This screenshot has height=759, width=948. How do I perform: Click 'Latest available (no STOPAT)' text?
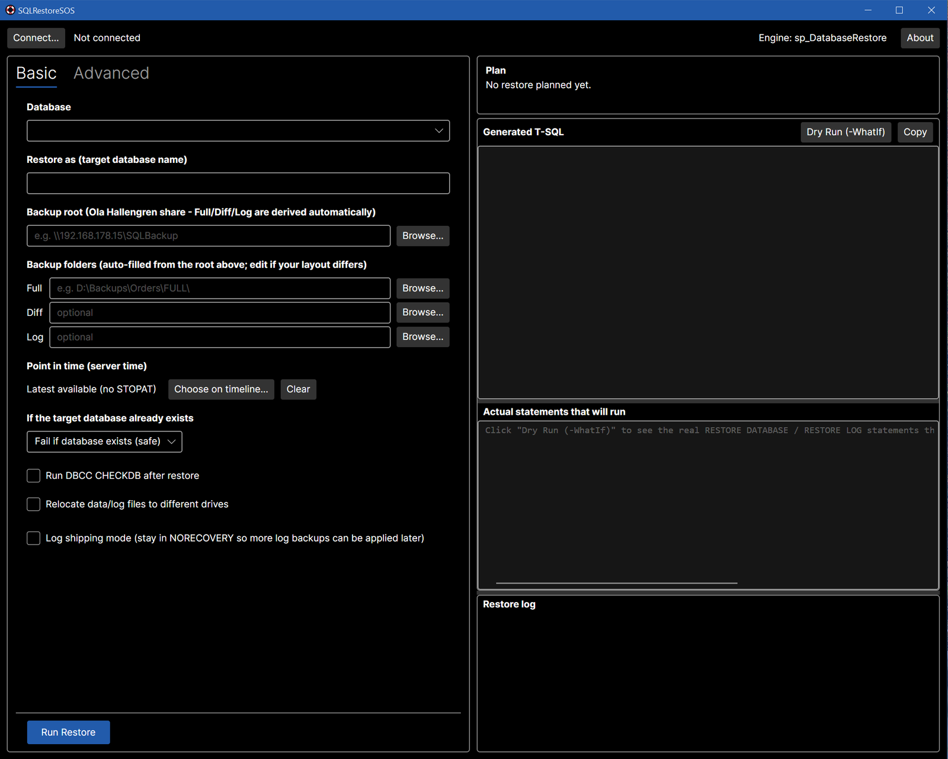[x=91, y=389]
